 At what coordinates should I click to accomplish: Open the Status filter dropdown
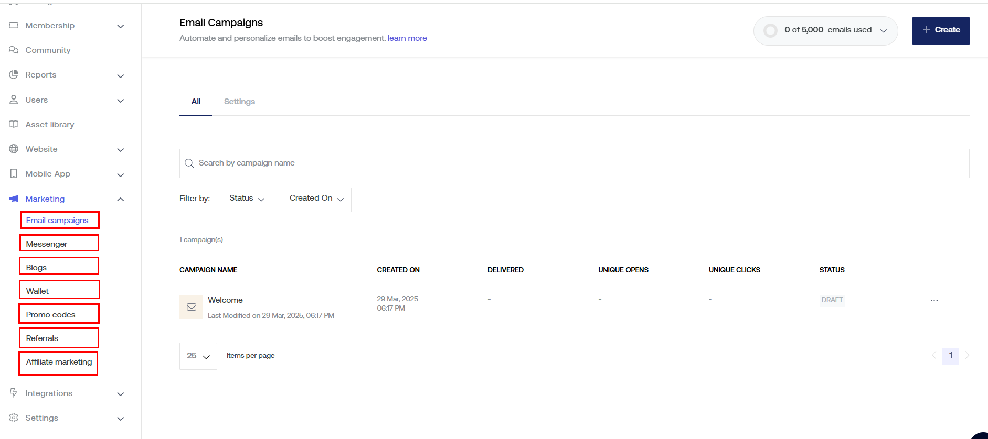pyautogui.click(x=247, y=199)
